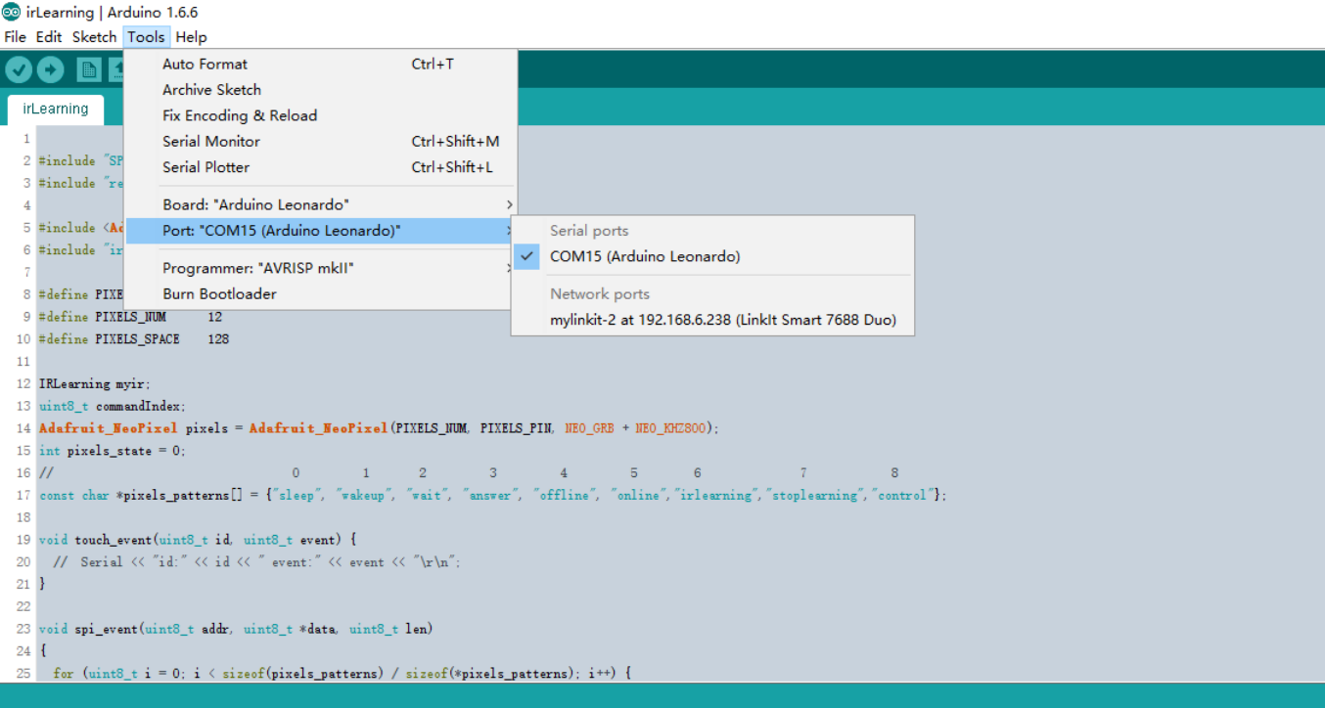Click the Adafruit_NeoPixel pixels declaration line

379,428
